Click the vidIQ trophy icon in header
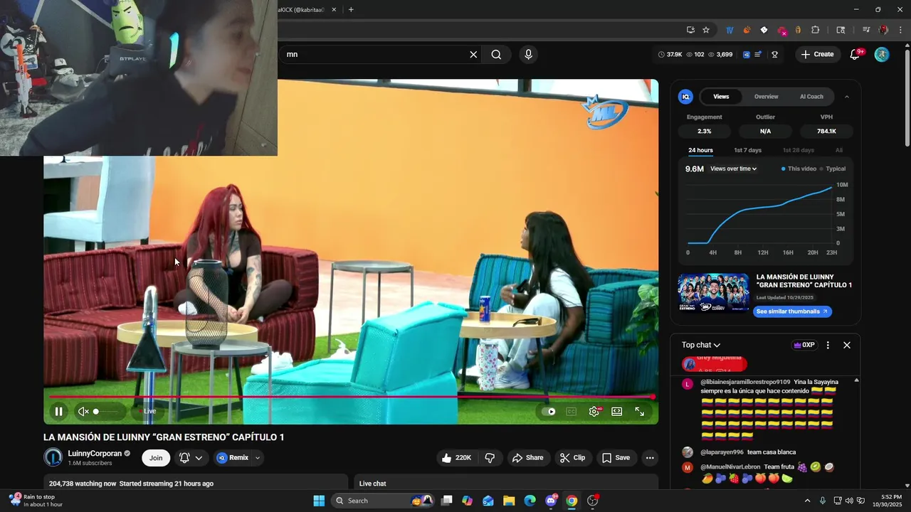911x512 pixels. point(774,54)
